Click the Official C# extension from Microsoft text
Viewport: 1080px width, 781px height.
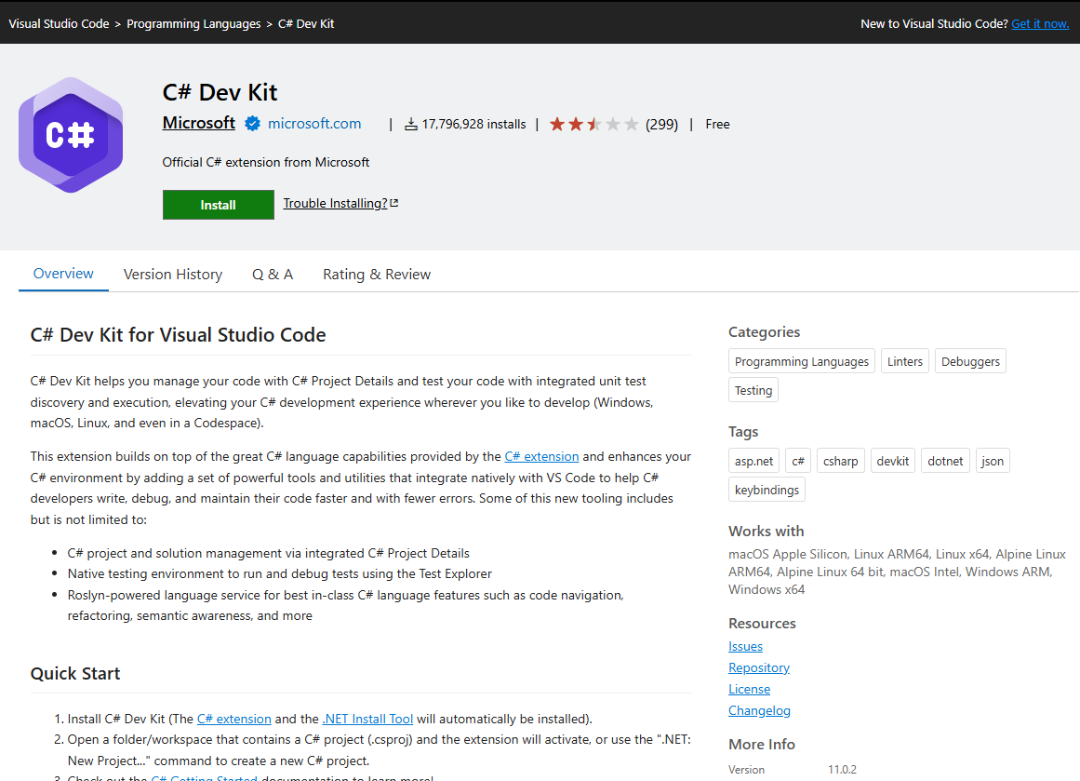[266, 162]
